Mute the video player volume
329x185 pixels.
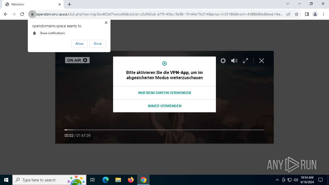click(x=234, y=61)
